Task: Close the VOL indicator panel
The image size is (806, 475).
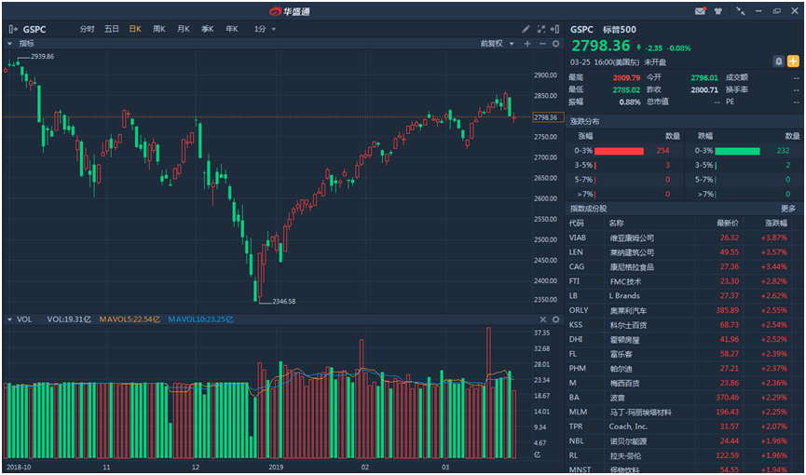Action: tap(543, 319)
